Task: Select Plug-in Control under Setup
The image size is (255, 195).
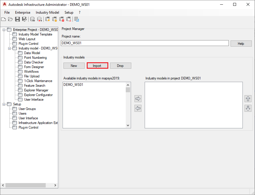Action: click(x=29, y=128)
